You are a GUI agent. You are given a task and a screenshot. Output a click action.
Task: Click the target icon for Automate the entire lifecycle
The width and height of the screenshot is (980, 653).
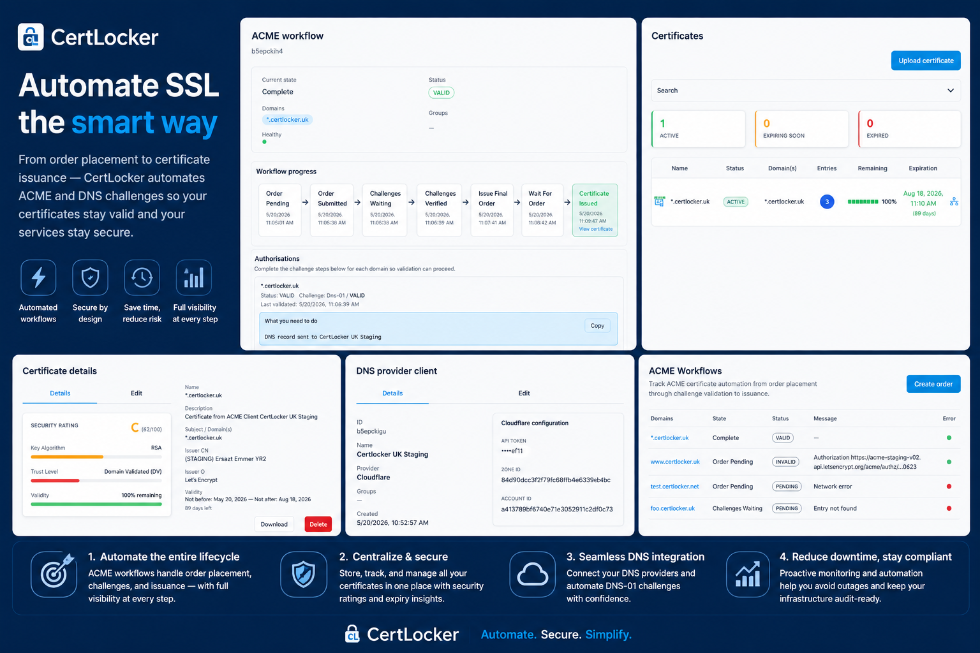[x=54, y=575]
